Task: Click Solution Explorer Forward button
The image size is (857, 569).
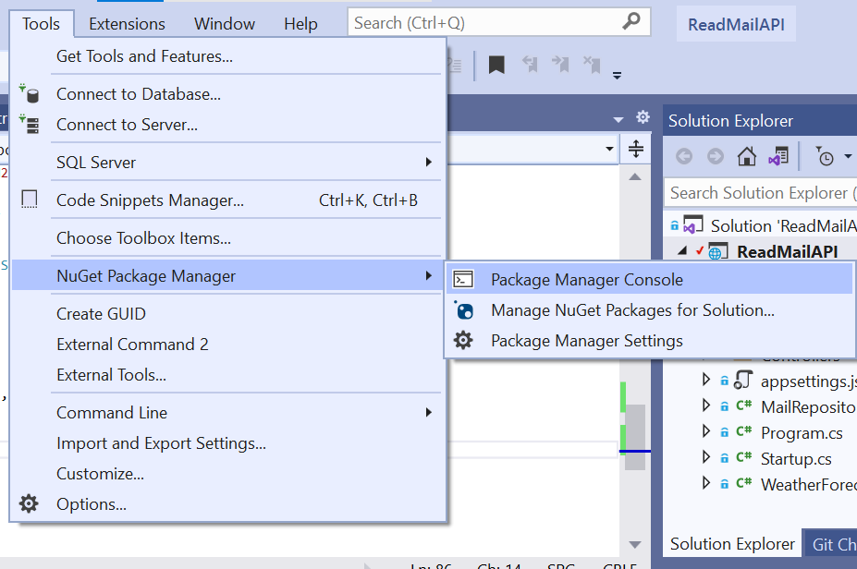Action: 715,157
